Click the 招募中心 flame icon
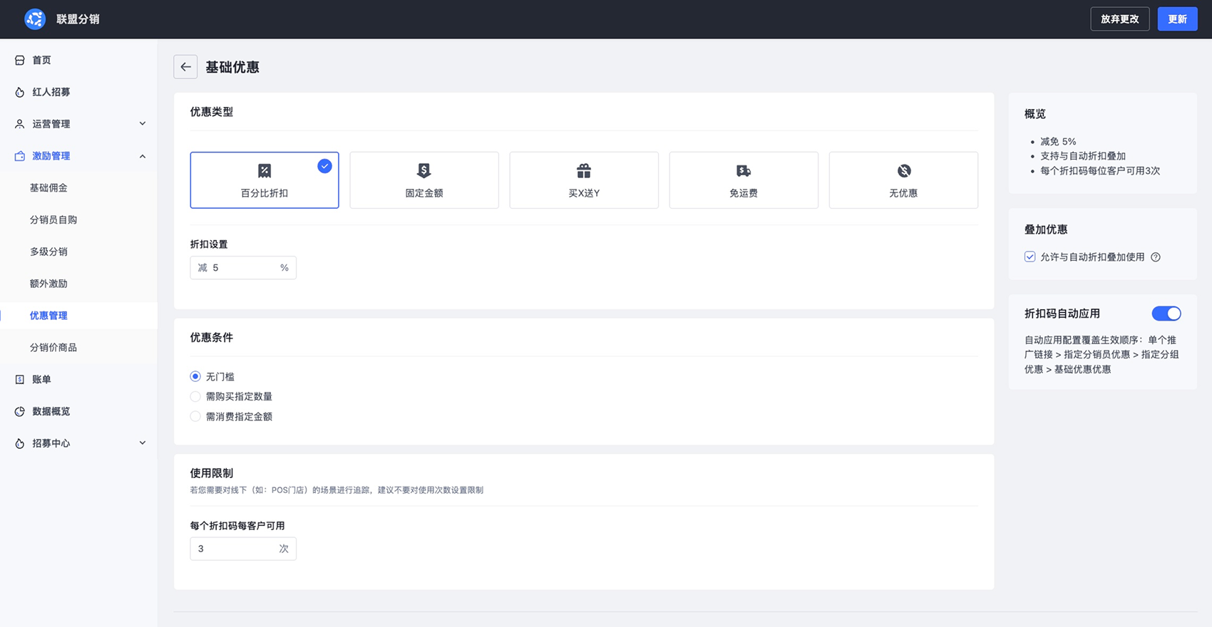This screenshot has width=1212, height=627. (20, 444)
